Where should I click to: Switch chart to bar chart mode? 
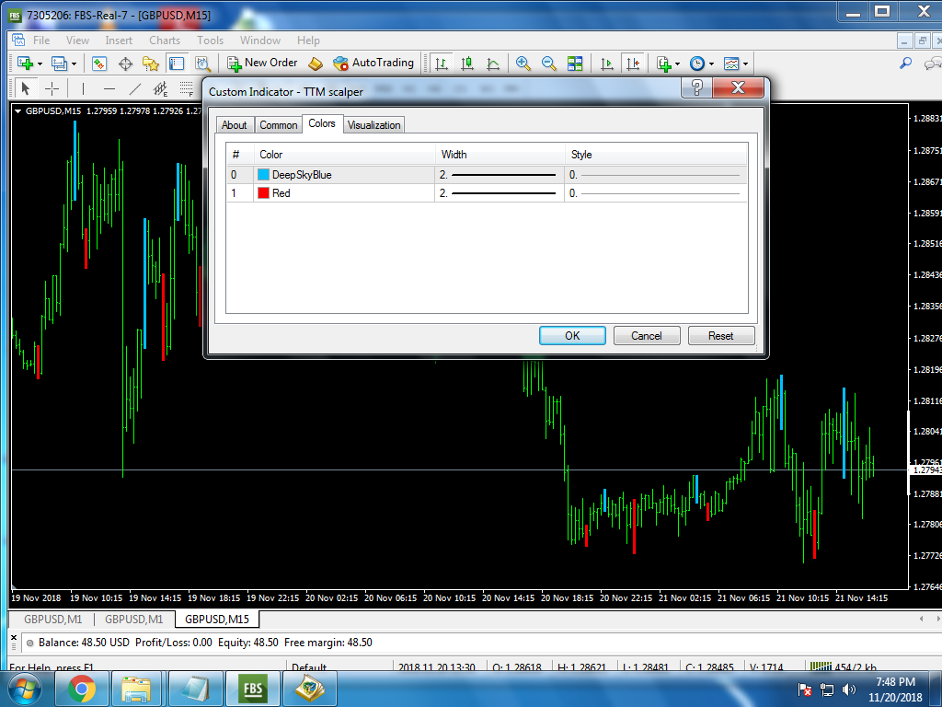[x=441, y=64]
